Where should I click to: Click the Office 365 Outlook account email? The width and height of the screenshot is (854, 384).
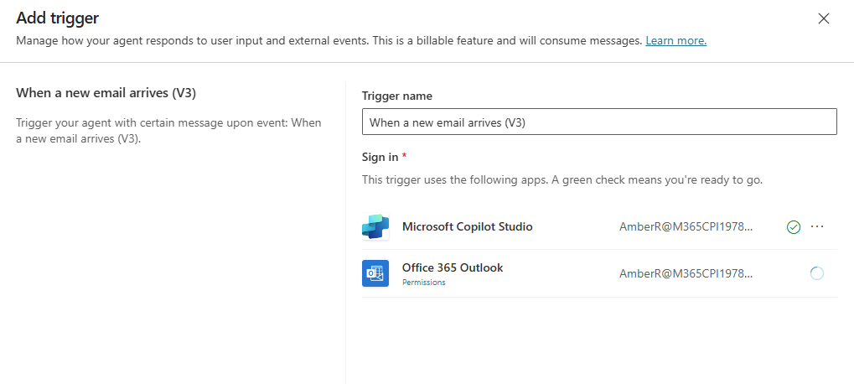point(686,273)
